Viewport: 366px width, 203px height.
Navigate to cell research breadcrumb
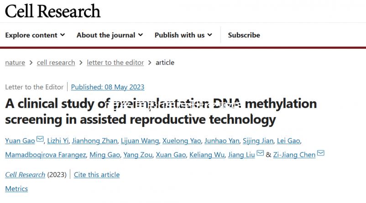56,62
